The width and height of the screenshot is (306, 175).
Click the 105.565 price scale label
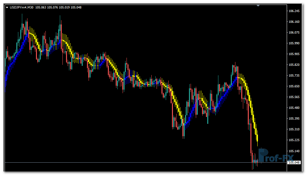pos(294,97)
